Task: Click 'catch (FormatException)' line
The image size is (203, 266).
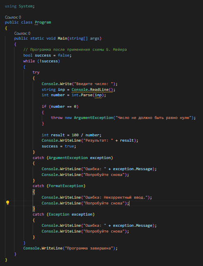Action: [59, 186]
